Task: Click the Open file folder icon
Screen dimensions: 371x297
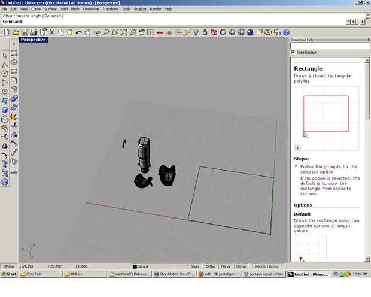Action: (x=16, y=32)
